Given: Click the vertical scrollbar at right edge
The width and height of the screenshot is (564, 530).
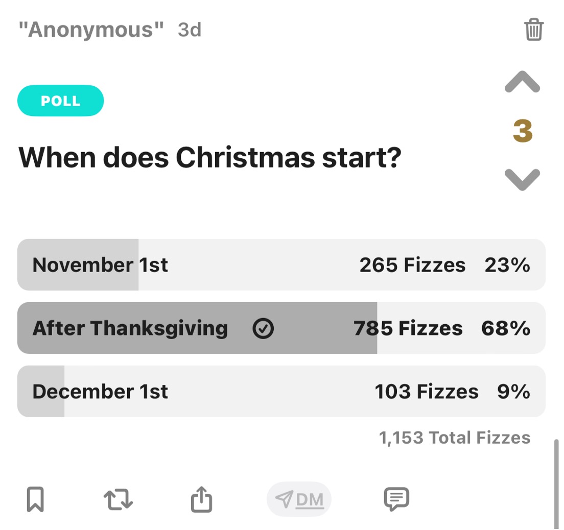Looking at the screenshot, I should pos(556,484).
